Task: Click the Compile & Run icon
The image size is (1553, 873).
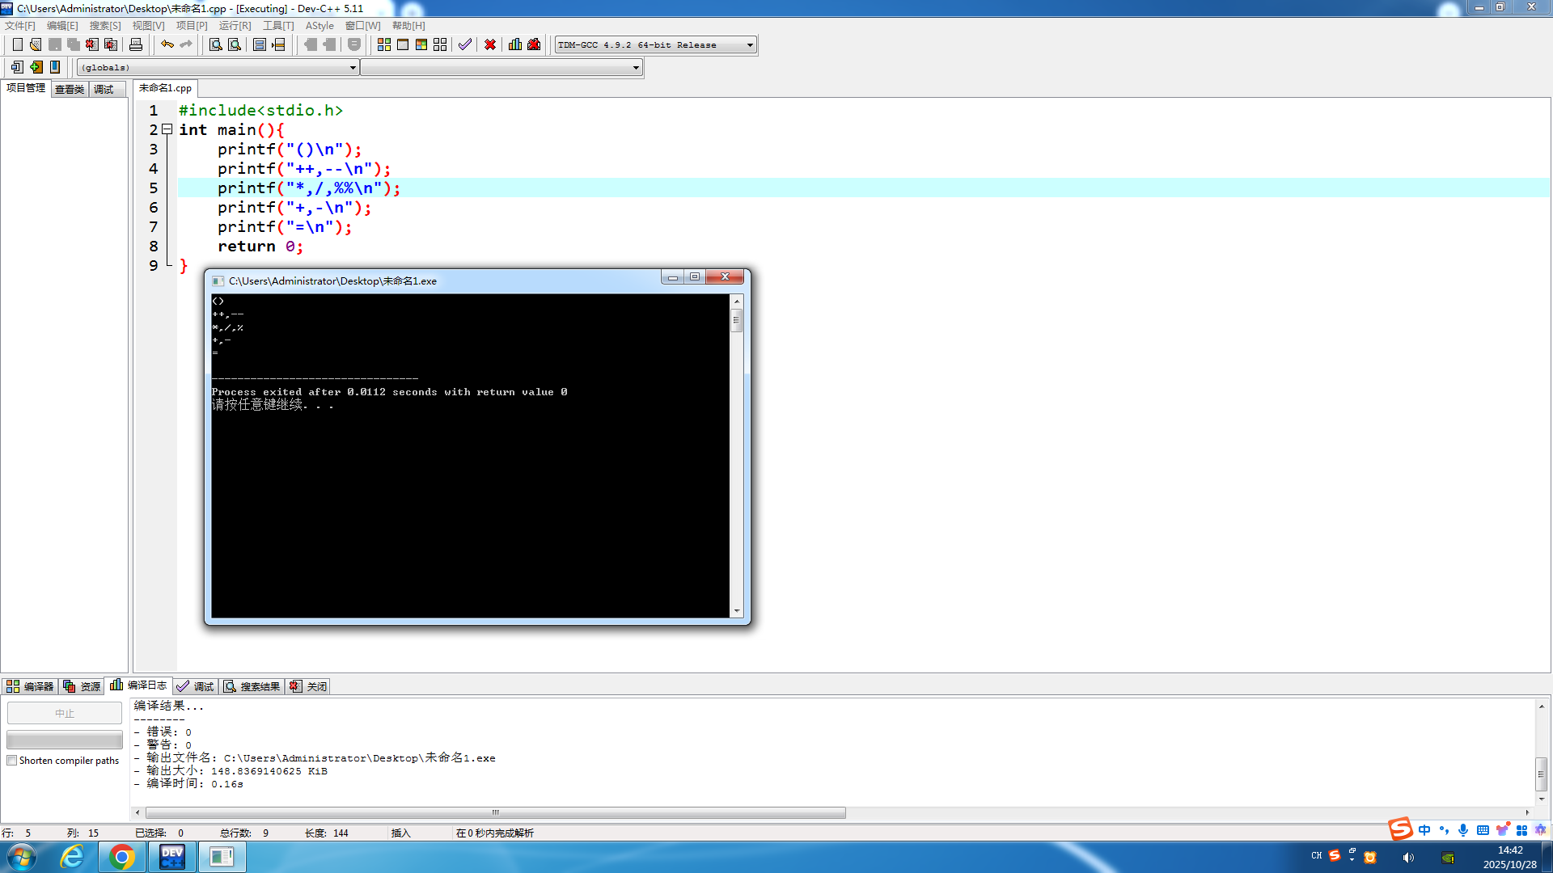Action: [421, 44]
